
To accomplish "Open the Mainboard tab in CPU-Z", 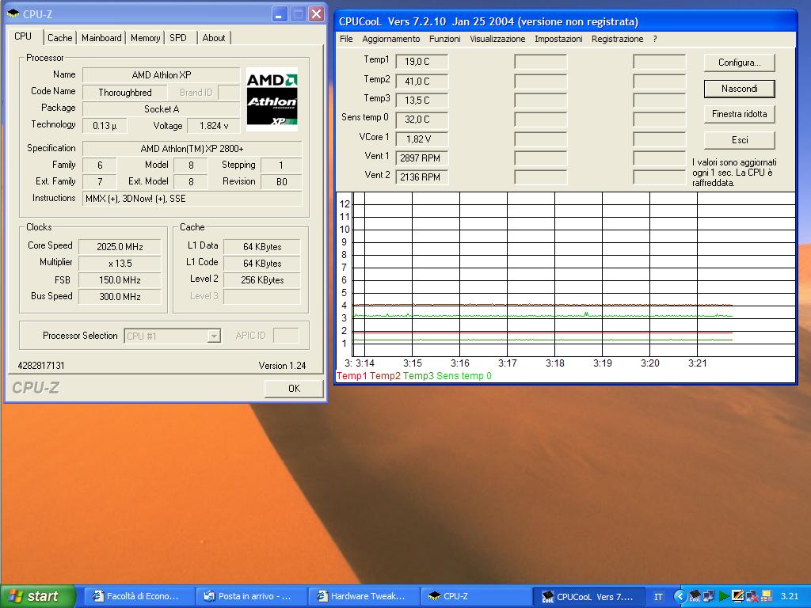I will click(x=101, y=38).
